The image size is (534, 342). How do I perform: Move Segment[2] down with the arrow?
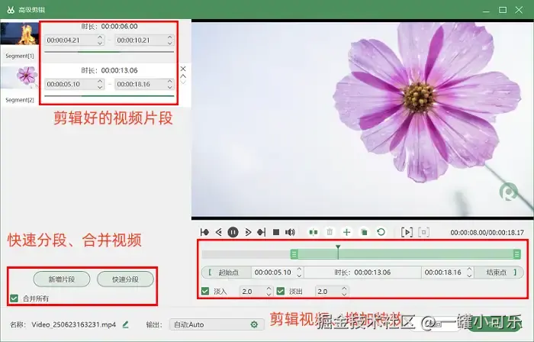(x=183, y=82)
